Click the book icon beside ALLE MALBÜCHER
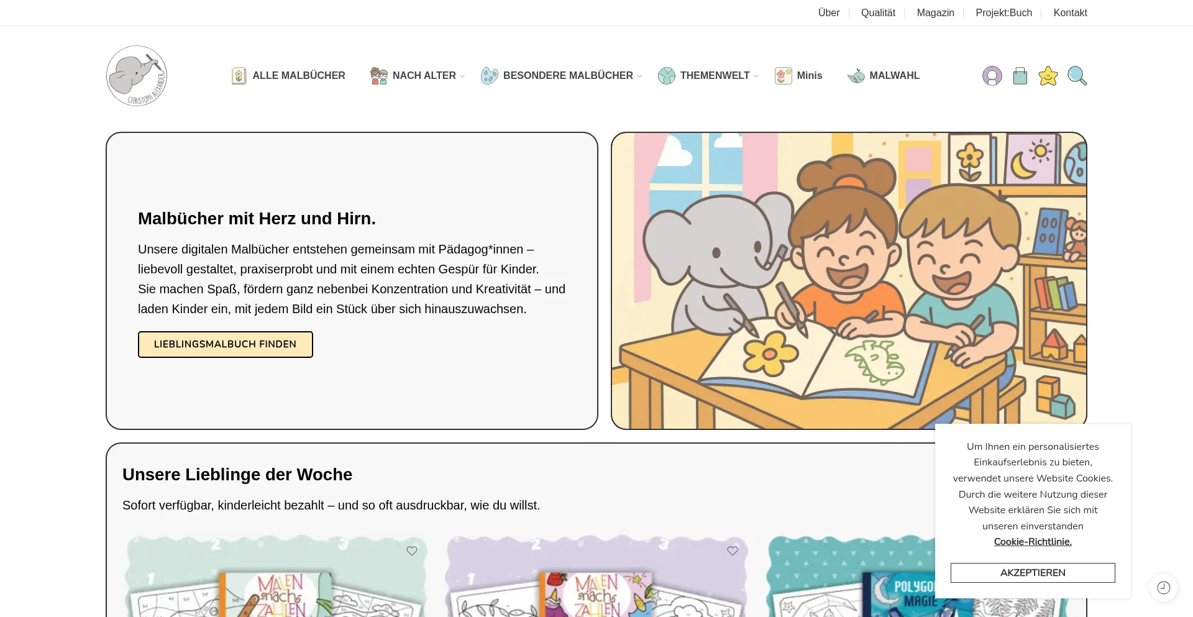Screen dimensions: 1193x617 tap(239, 76)
